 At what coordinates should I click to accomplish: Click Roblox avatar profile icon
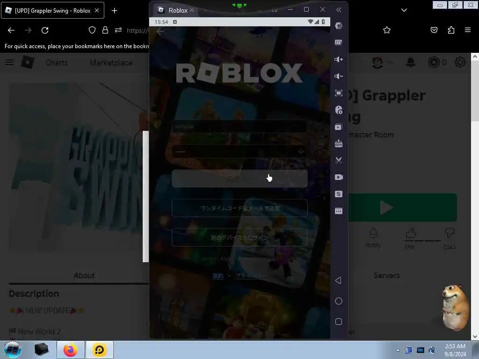377,63
